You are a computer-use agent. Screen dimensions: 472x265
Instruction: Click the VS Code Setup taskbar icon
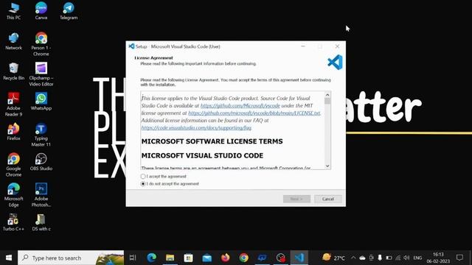click(299, 258)
